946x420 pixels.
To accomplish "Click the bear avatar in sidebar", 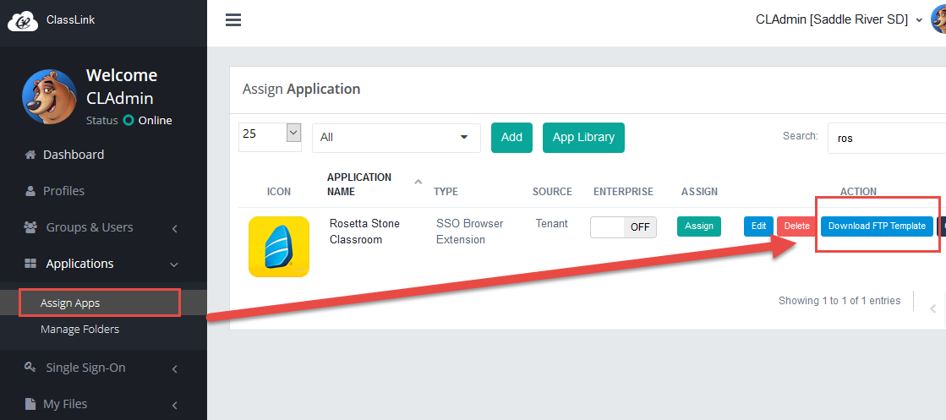I will tap(50, 96).
